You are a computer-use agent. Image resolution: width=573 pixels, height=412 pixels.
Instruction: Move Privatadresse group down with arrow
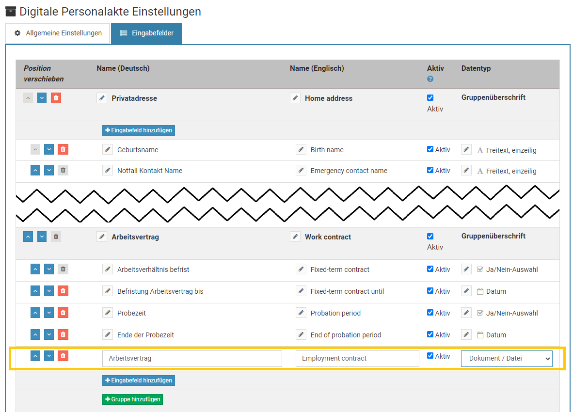point(42,98)
